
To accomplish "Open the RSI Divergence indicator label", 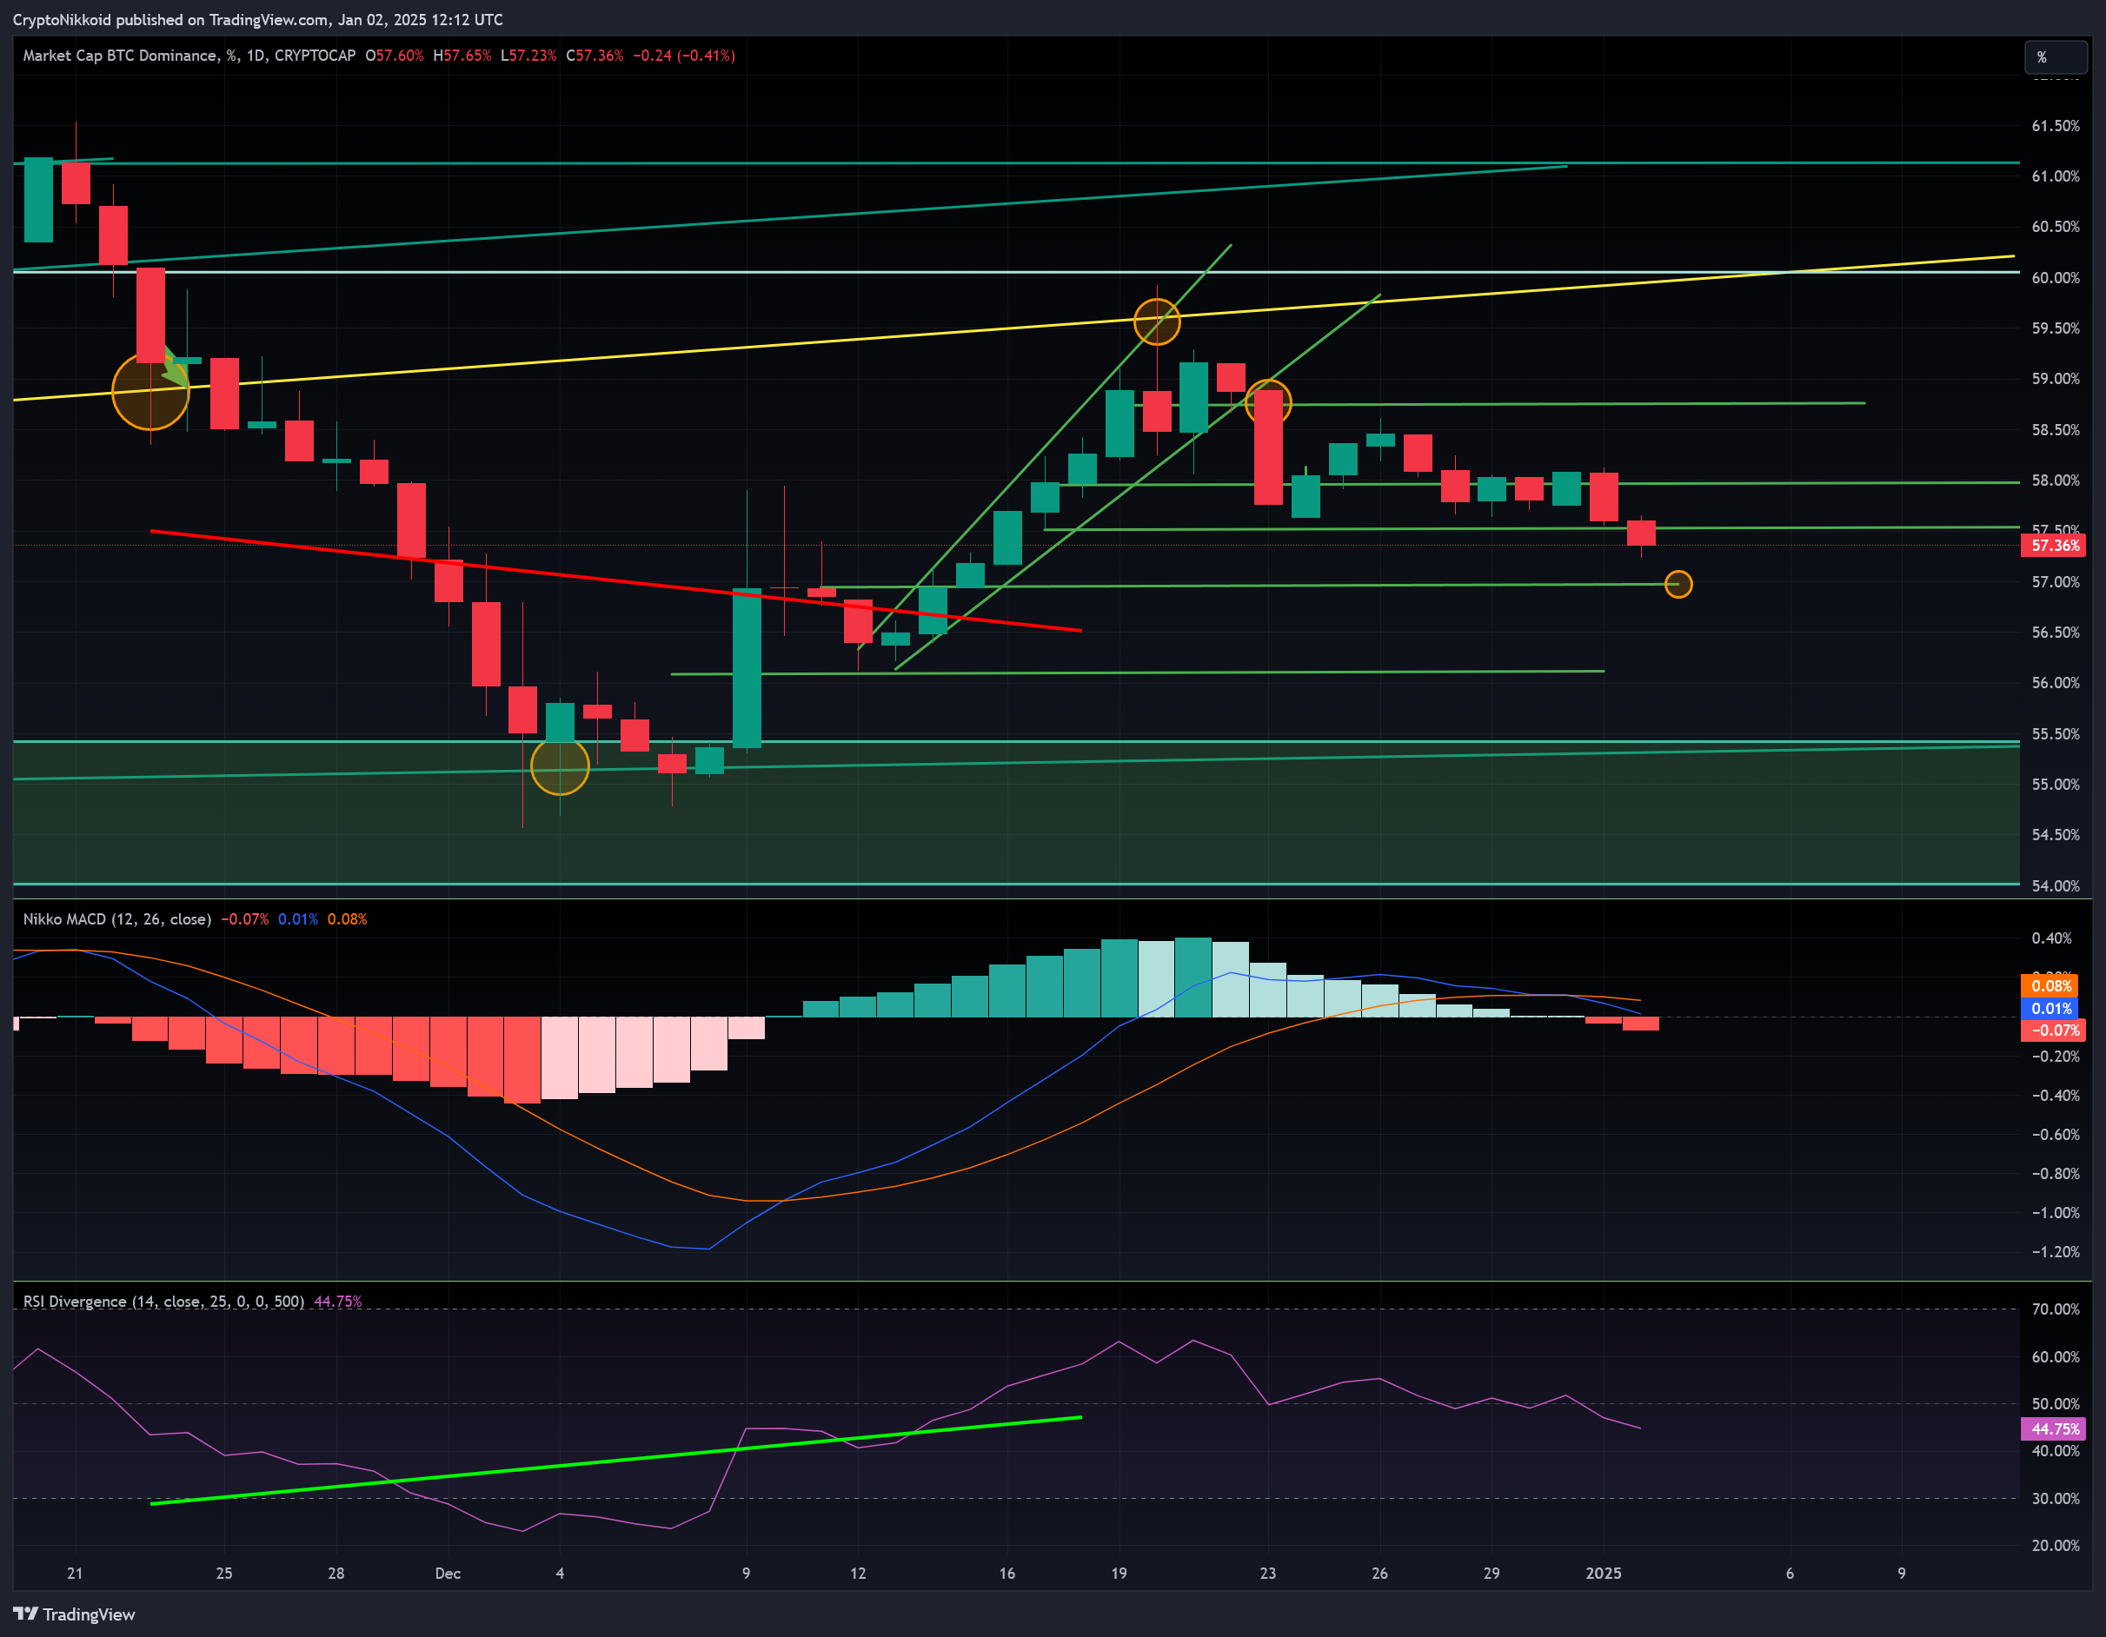I will (163, 1302).
